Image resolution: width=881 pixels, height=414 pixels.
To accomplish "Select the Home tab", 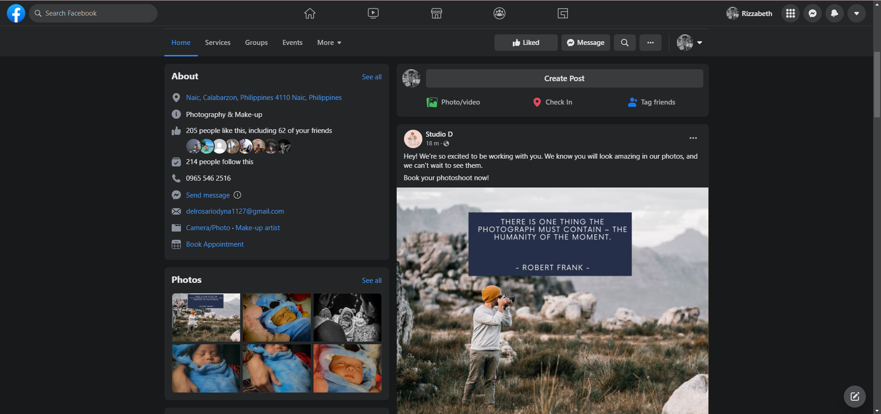I will click(181, 43).
